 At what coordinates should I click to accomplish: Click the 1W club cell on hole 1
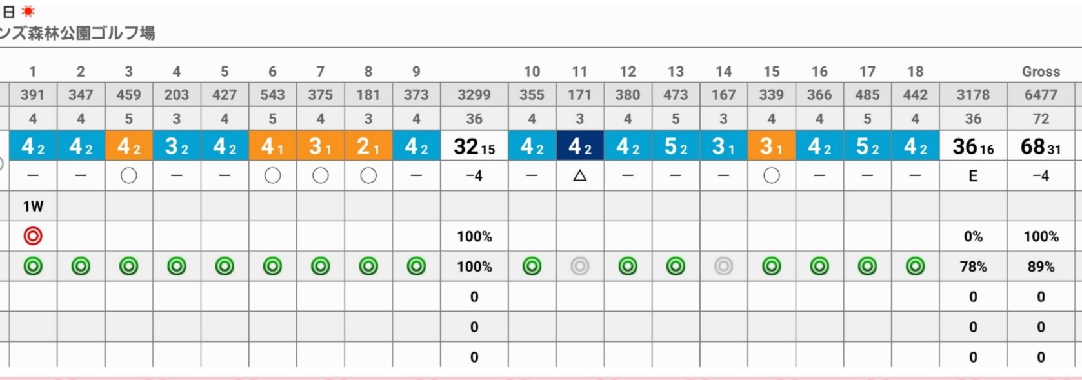click(33, 206)
